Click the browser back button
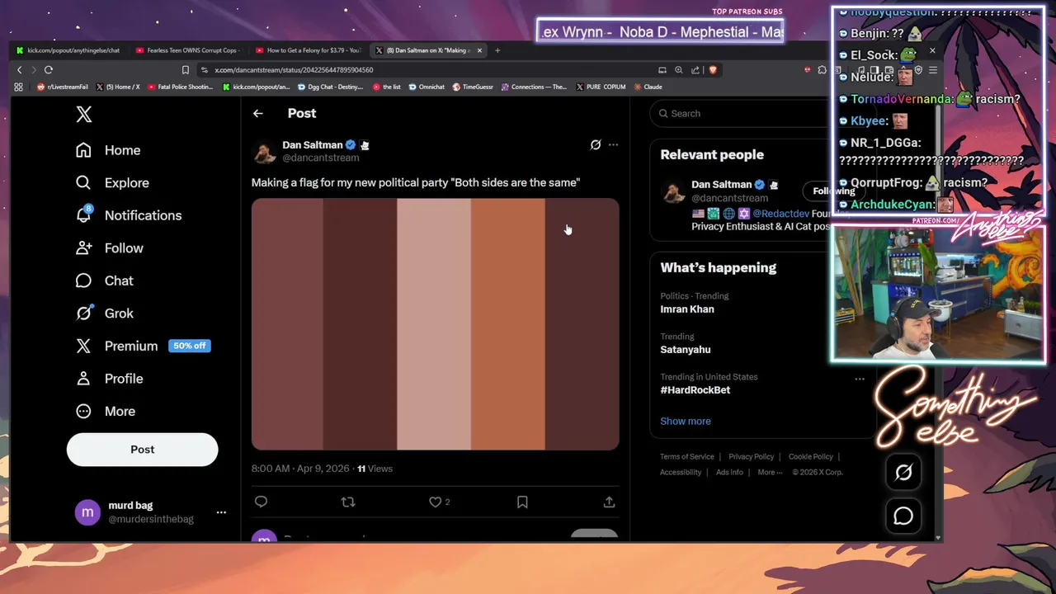The height and width of the screenshot is (594, 1056). click(20, 70)
